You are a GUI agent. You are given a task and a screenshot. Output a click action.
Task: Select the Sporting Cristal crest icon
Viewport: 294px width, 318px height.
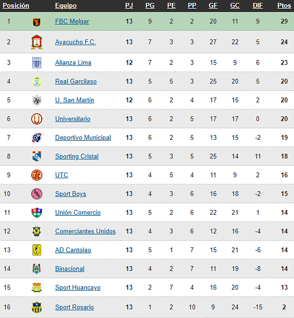(37, 156)
